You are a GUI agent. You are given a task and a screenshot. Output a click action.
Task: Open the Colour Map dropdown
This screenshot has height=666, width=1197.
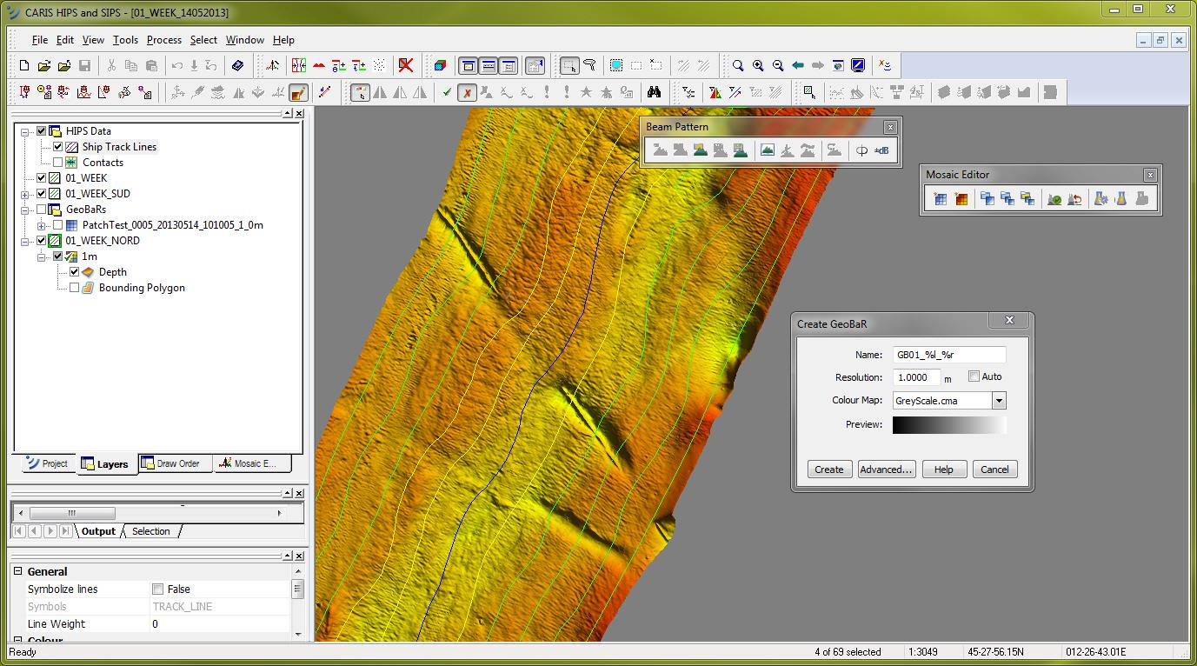pyautogui.click(x=999, y=401)
